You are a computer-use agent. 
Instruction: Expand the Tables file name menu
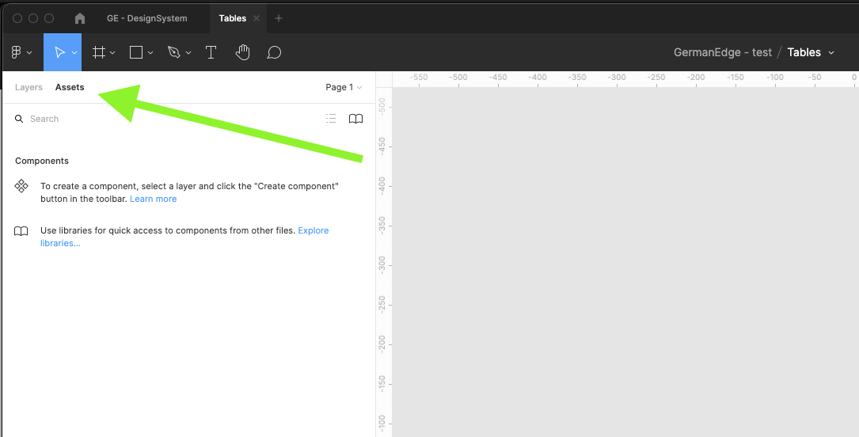tap(831, 53)
